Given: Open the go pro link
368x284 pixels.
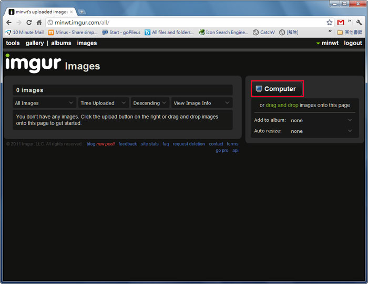Looking at the screenshot, I should coord(222,151).
